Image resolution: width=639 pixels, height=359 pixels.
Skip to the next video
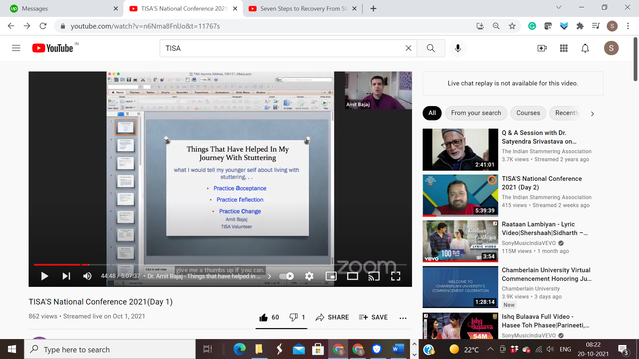coord(66,276)
